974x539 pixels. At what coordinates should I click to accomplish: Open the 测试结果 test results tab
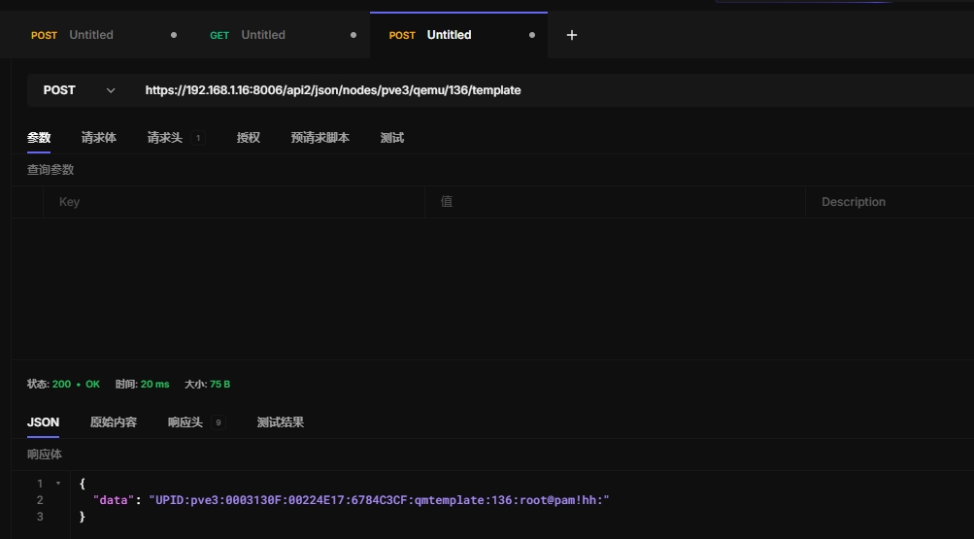click(x=281, y=422)
